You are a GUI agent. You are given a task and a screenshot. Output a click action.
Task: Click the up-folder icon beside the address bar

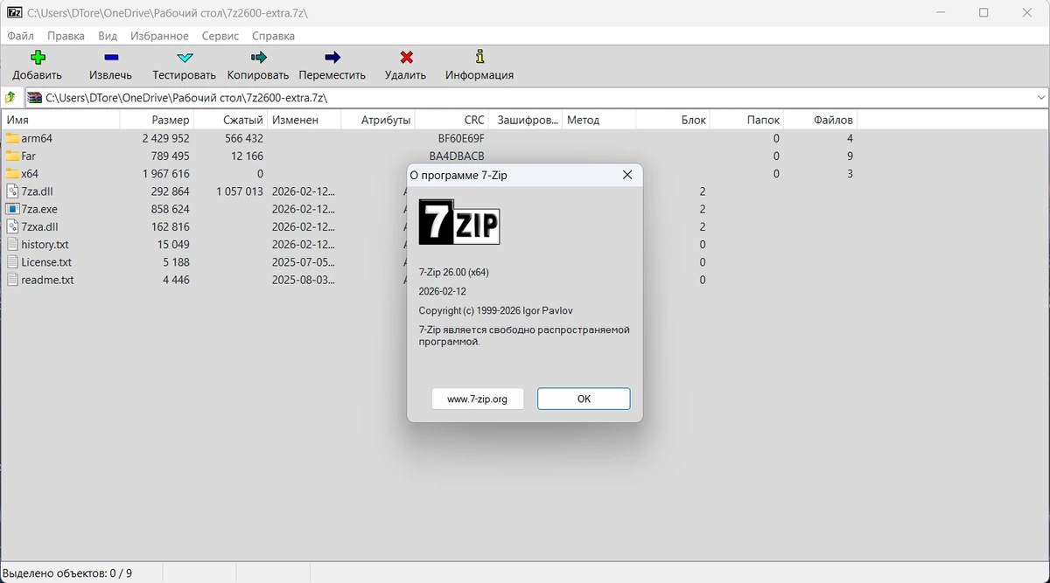10,98
